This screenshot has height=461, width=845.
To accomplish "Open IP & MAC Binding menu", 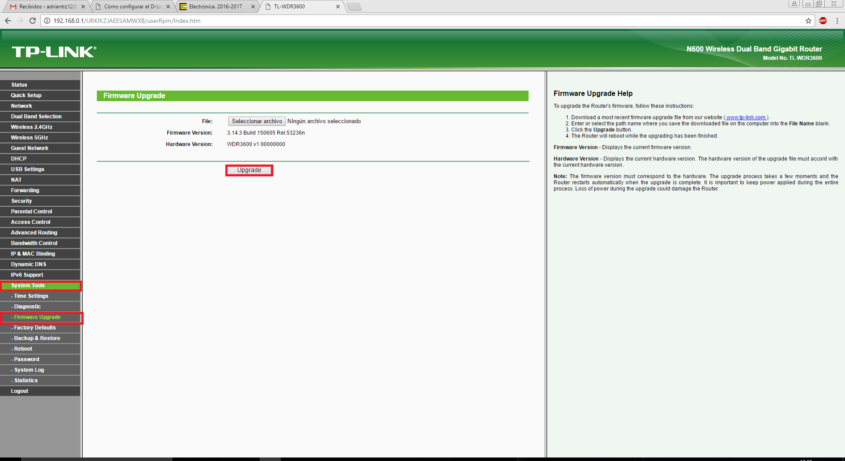I will click(40, 254).
